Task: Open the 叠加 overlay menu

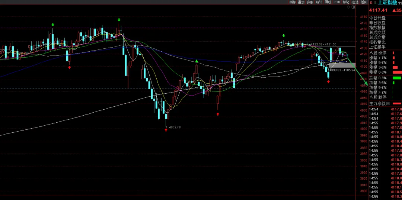Action: pos(301,2)
